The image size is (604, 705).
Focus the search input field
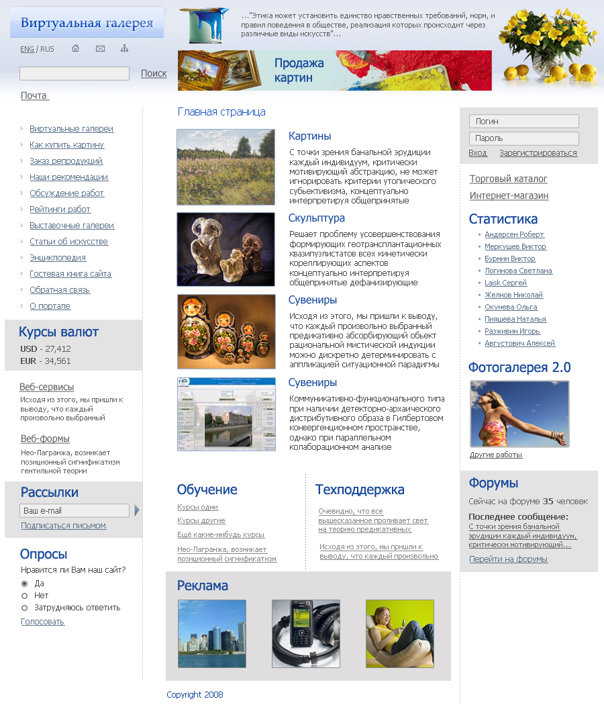point(74,73)
